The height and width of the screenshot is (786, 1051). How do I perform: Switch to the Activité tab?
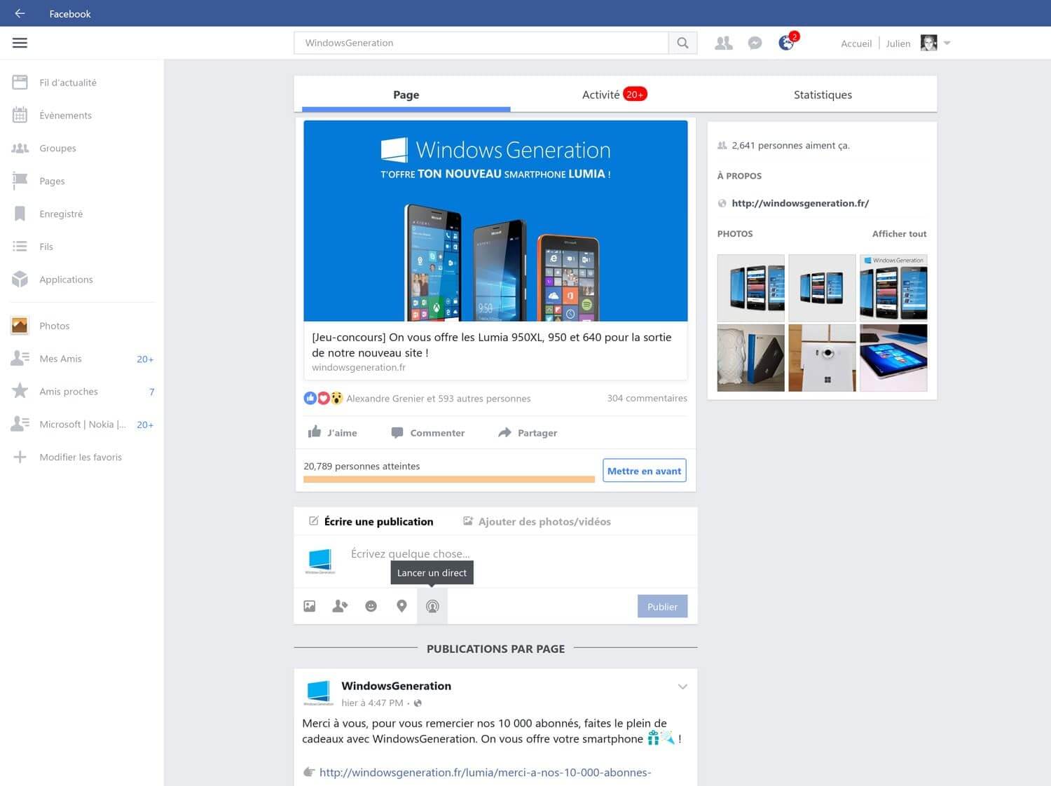click(614, 95)
